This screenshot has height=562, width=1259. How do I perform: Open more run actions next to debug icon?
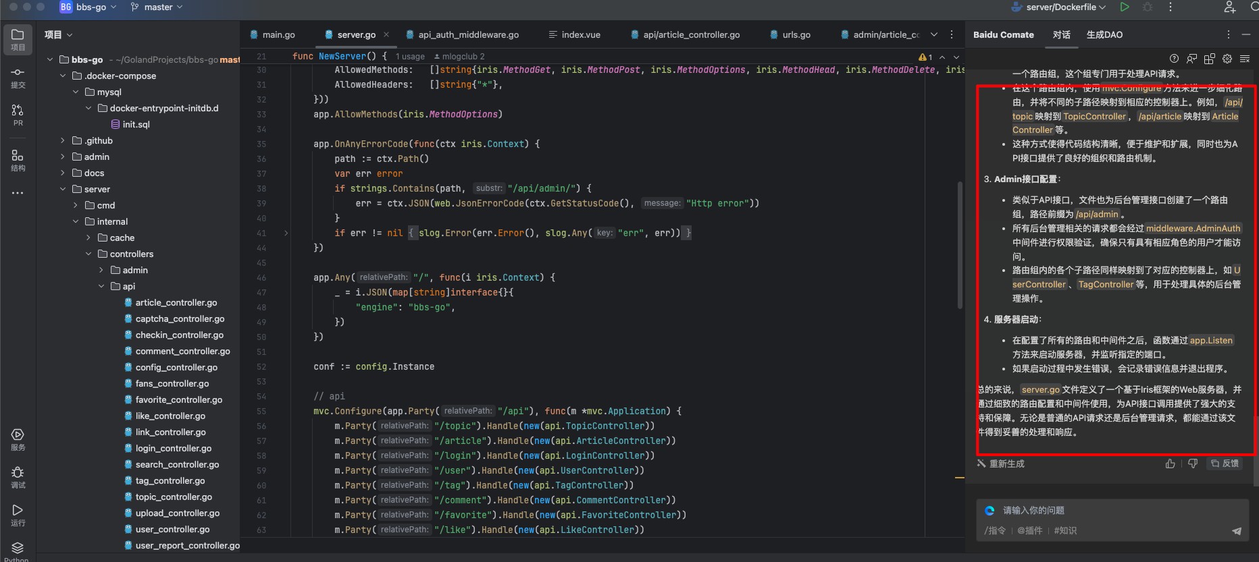1171,7
